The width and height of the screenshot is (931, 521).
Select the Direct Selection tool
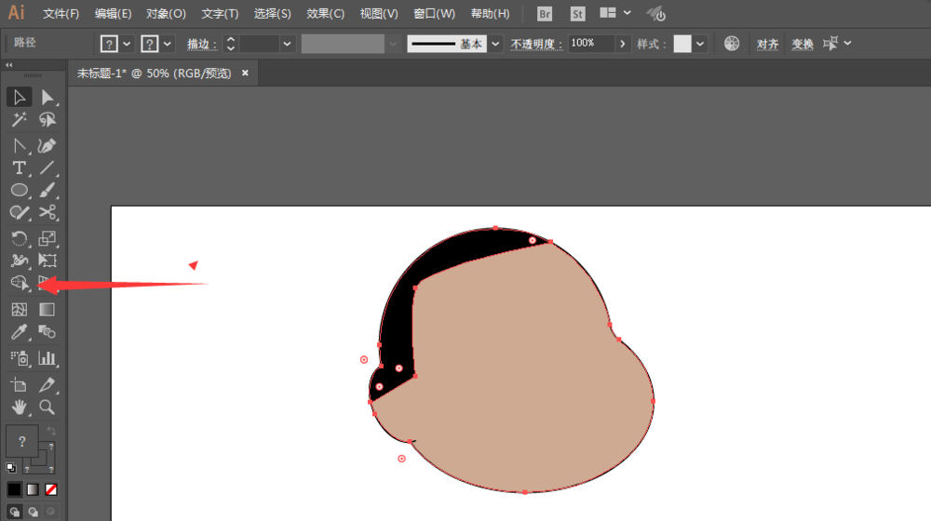[x=47, y=98]
